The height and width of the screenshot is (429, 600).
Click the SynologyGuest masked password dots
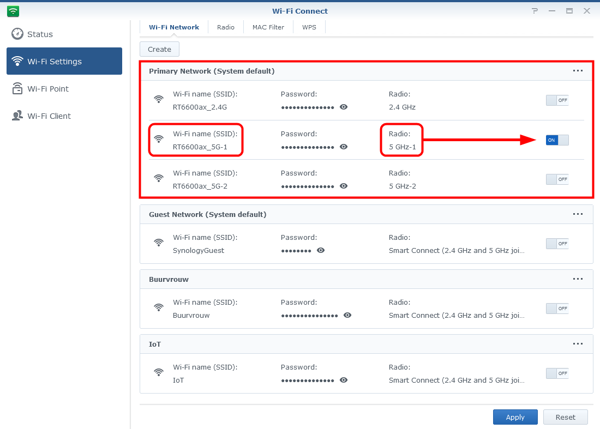(296, 251)
